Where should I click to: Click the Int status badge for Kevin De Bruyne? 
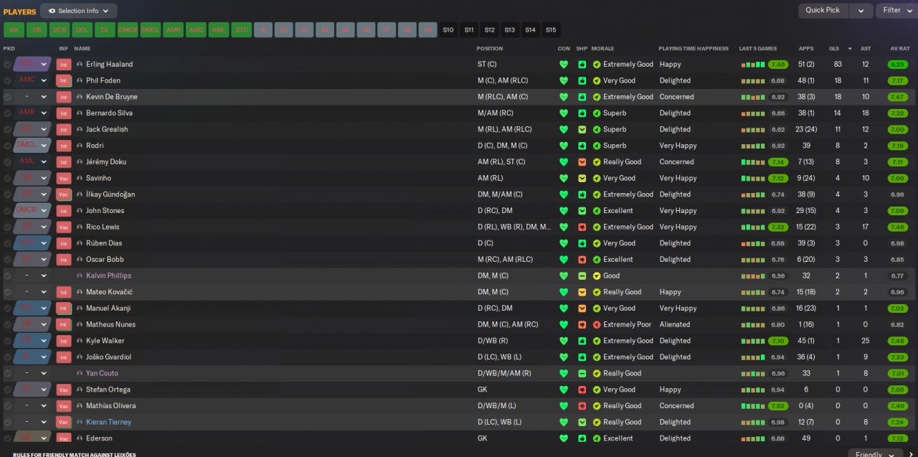click(64, 97)
